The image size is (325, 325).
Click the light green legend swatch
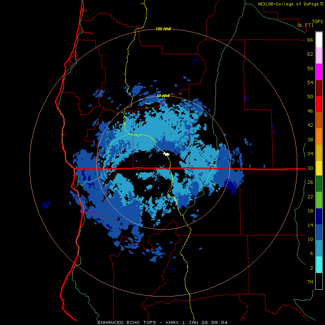tap(319, 200)
